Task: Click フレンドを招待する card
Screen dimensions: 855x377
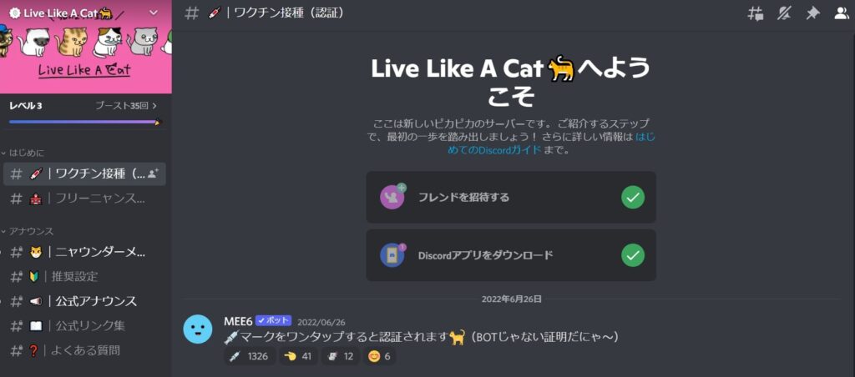Action: tap(511, 197)
